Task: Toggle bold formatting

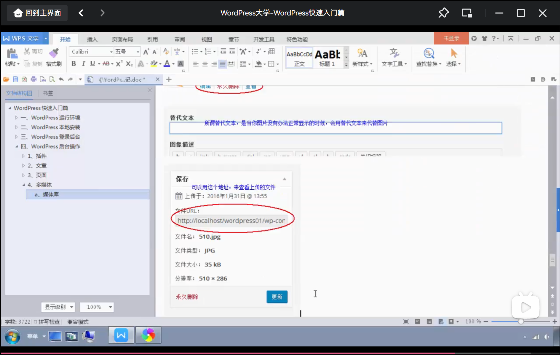Action: point(73,63)
